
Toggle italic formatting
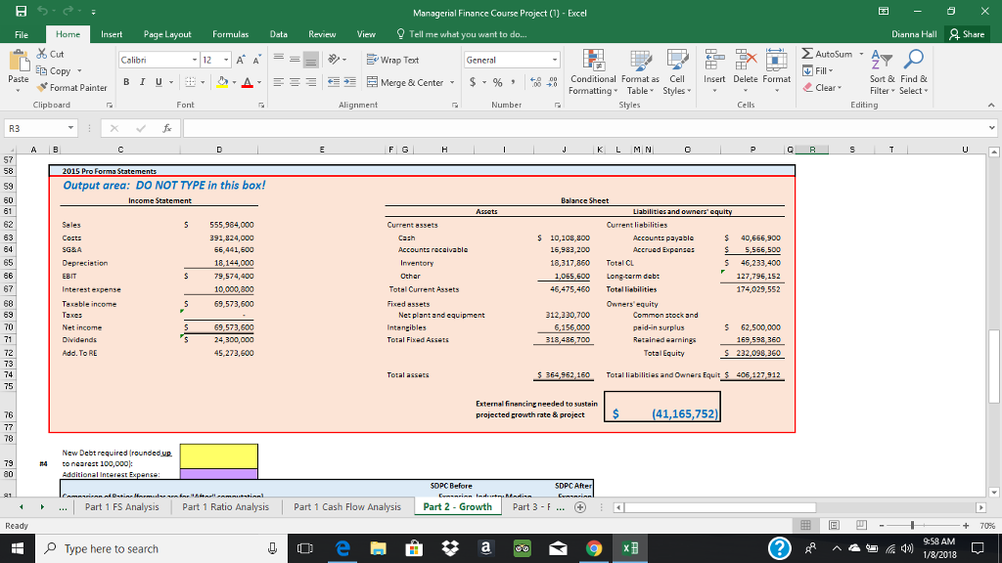[142, 82]
